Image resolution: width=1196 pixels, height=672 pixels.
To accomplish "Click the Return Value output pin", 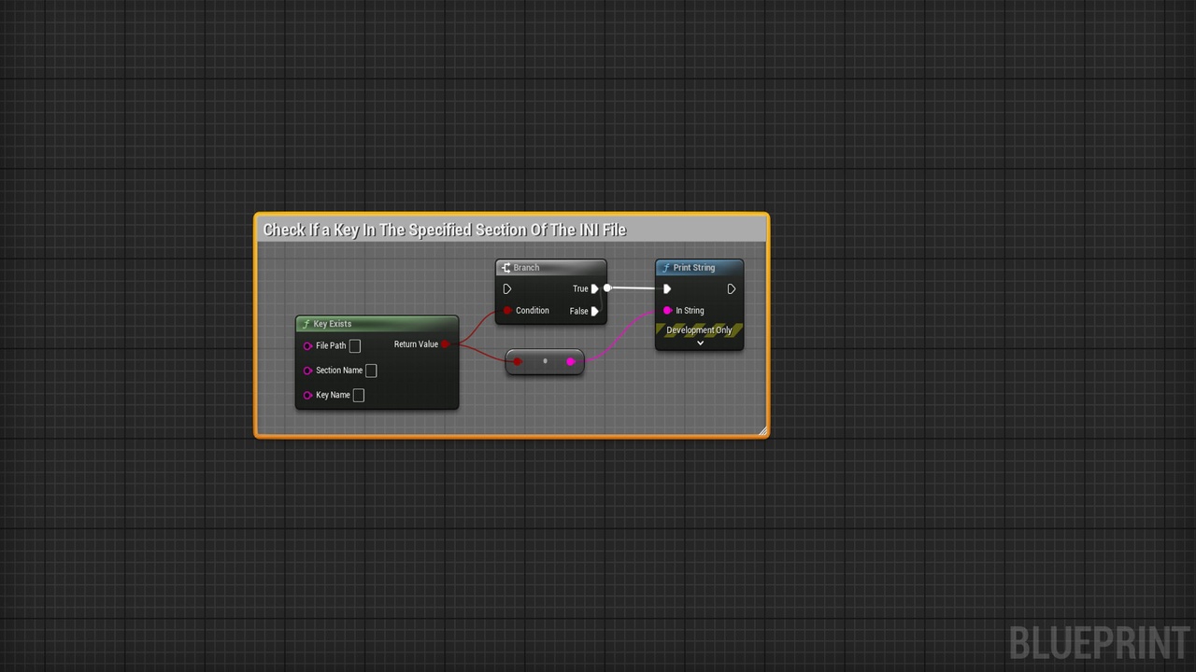I will pyautogui.click(x=446, y=344).
